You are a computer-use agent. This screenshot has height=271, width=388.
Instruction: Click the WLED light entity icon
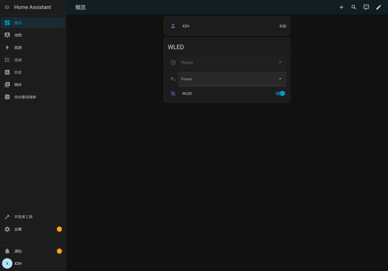pyautogui.click(x=173, y=93)
